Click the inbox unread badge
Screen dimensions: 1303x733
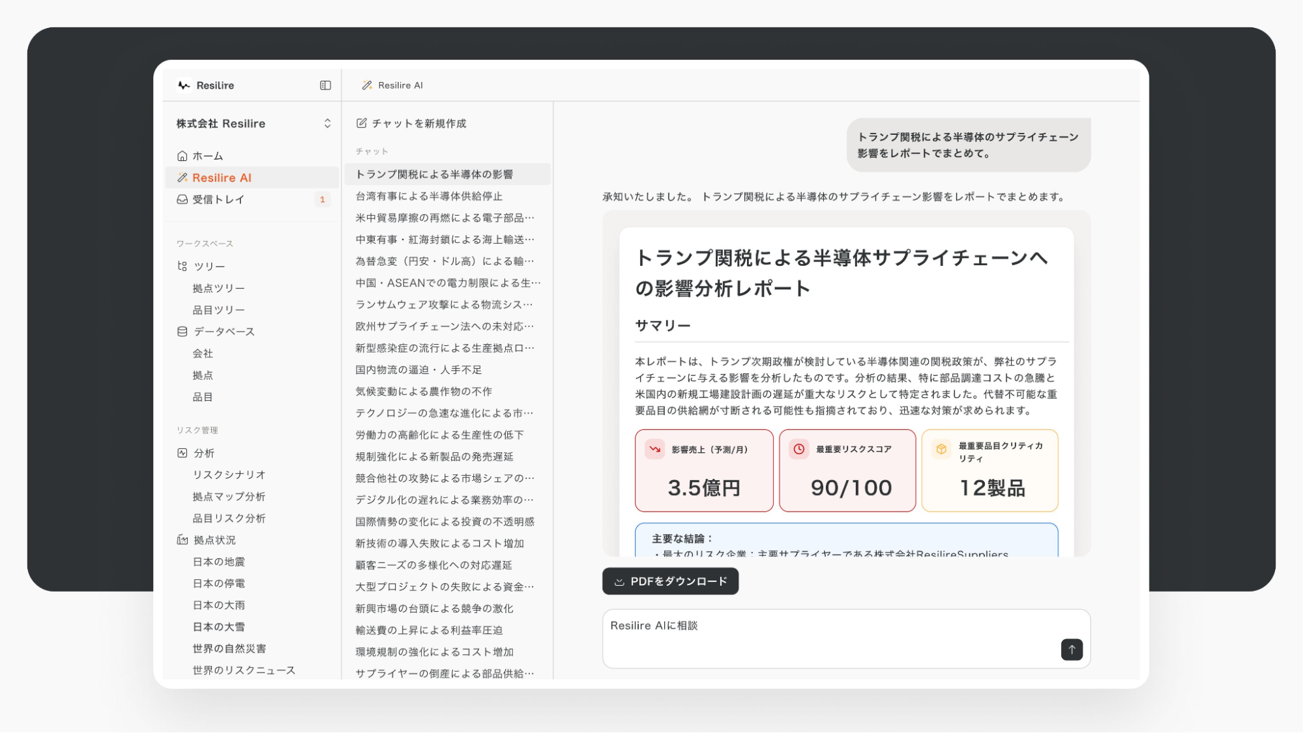point(322,199)
